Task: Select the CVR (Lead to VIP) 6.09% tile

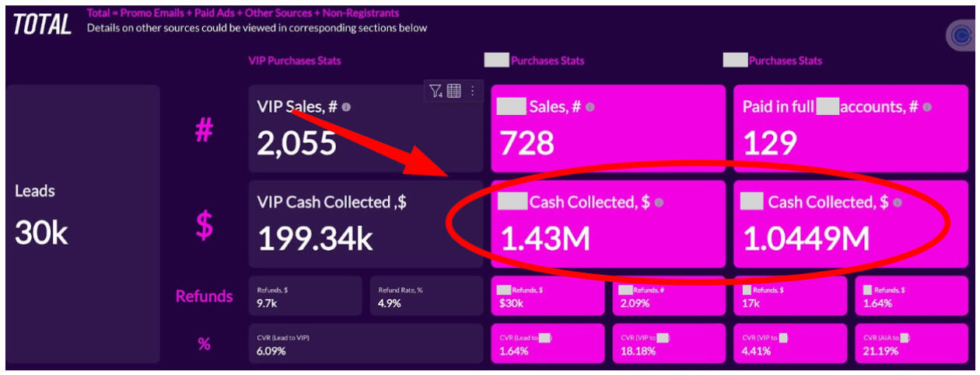Action: coord(366,343)
